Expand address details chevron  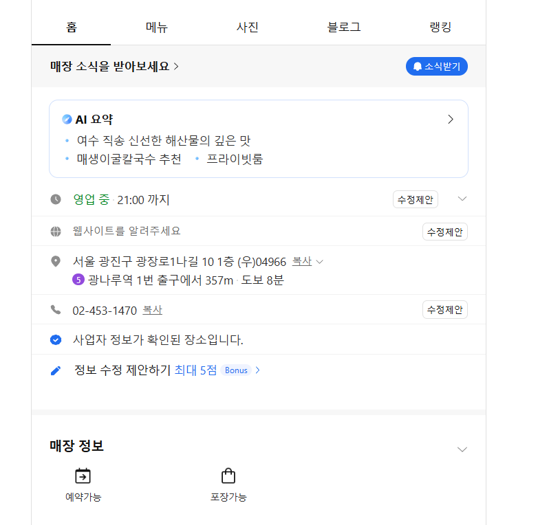319,262
